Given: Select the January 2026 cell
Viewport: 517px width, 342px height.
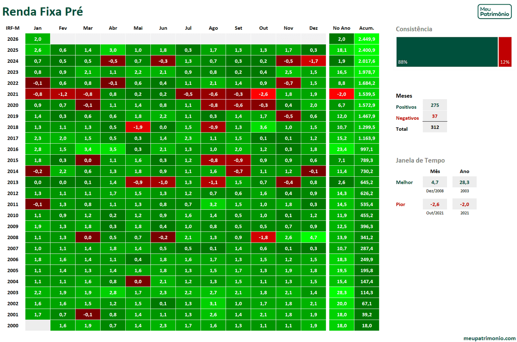Looking at the screenshot, I should point(38,39).
